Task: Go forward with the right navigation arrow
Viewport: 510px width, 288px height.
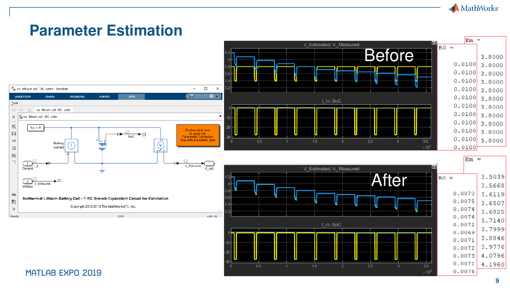Action: pos(21,110)
